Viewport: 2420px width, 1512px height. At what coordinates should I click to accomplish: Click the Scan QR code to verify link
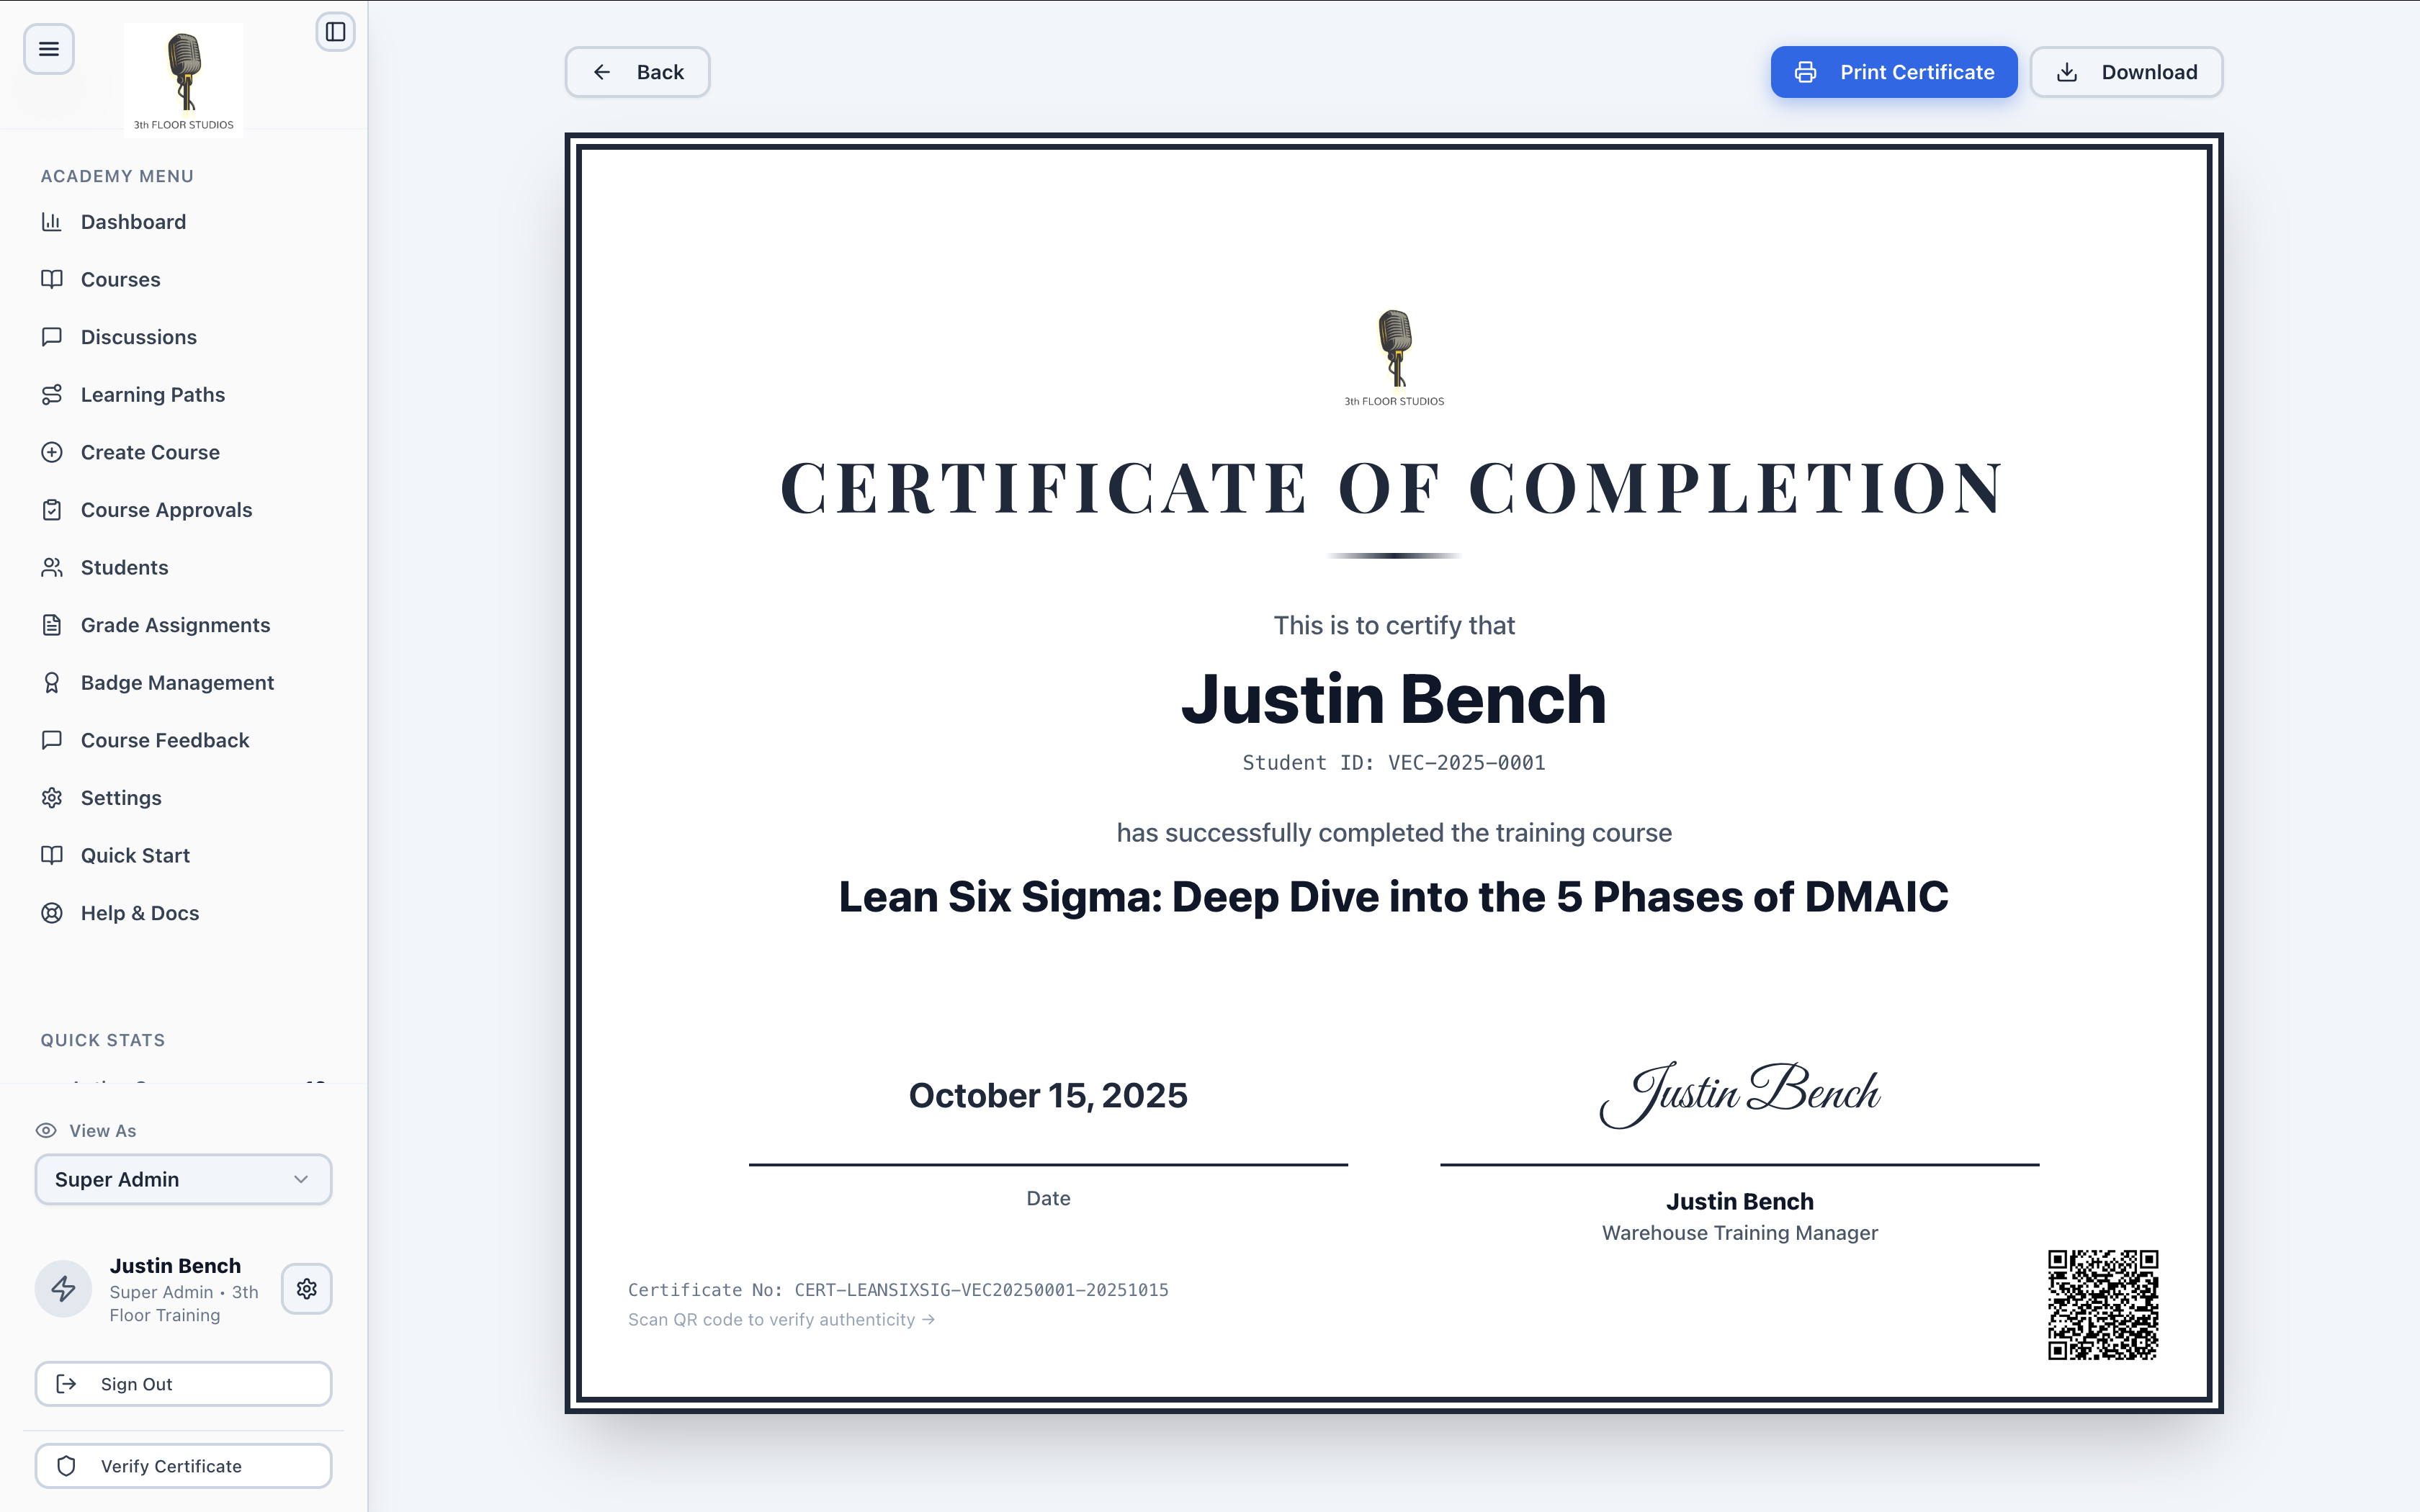click(781, 1320)
